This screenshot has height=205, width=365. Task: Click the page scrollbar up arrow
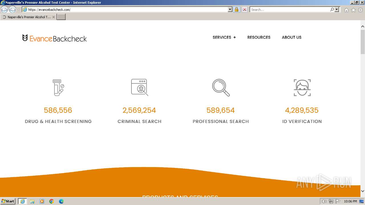point(363,26)
